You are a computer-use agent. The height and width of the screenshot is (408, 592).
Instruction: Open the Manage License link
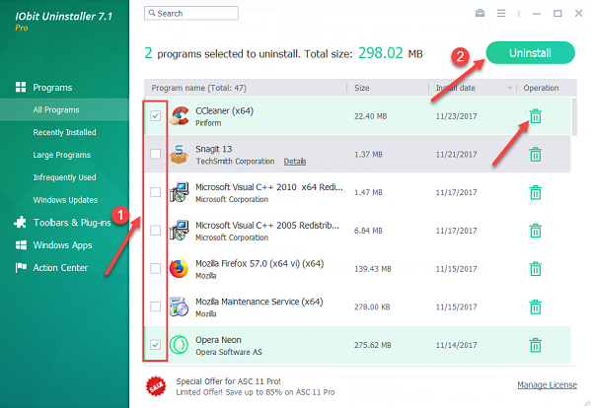click(x=548, y=384)
